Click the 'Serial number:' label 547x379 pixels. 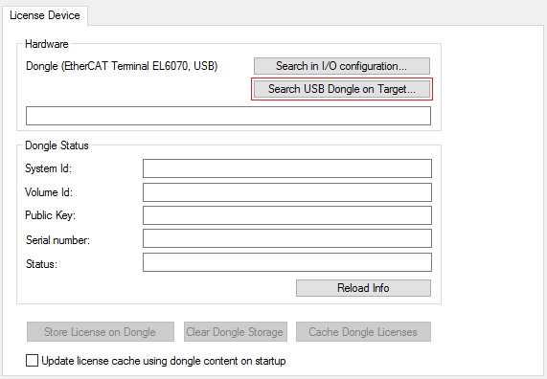coord(57,240)
